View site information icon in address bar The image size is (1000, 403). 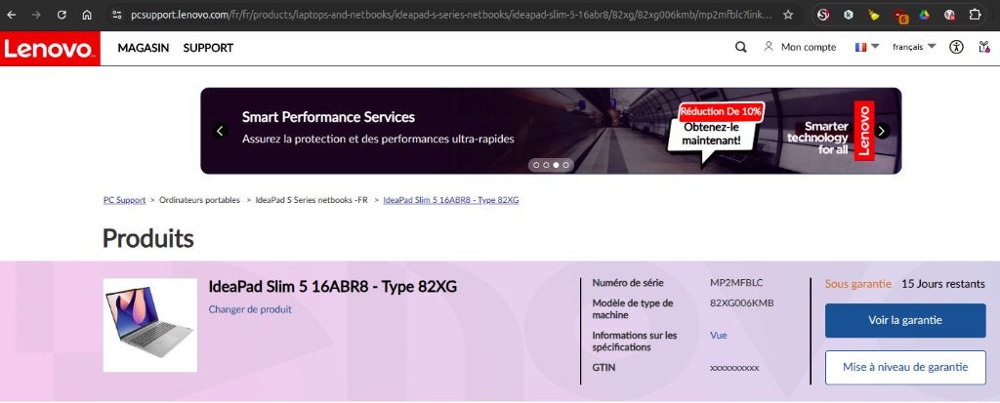(117, 15)
